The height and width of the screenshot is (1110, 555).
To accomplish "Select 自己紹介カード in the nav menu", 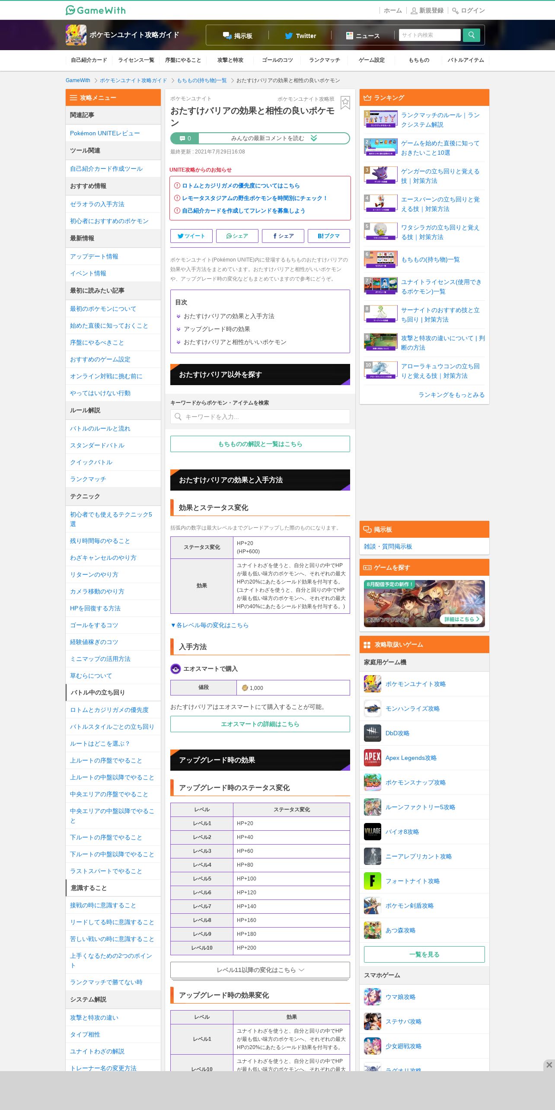I will pos(89,60).
